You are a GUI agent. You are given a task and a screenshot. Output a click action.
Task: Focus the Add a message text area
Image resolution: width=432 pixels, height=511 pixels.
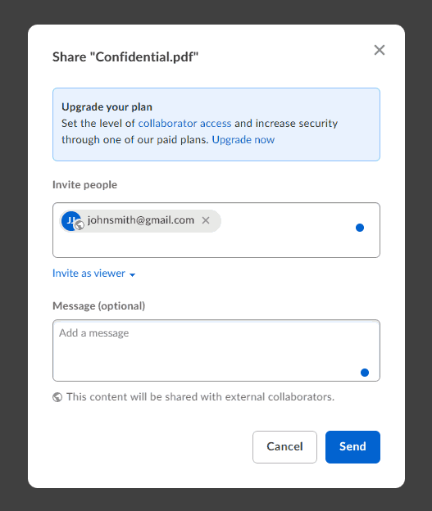[x=216, y=350]
